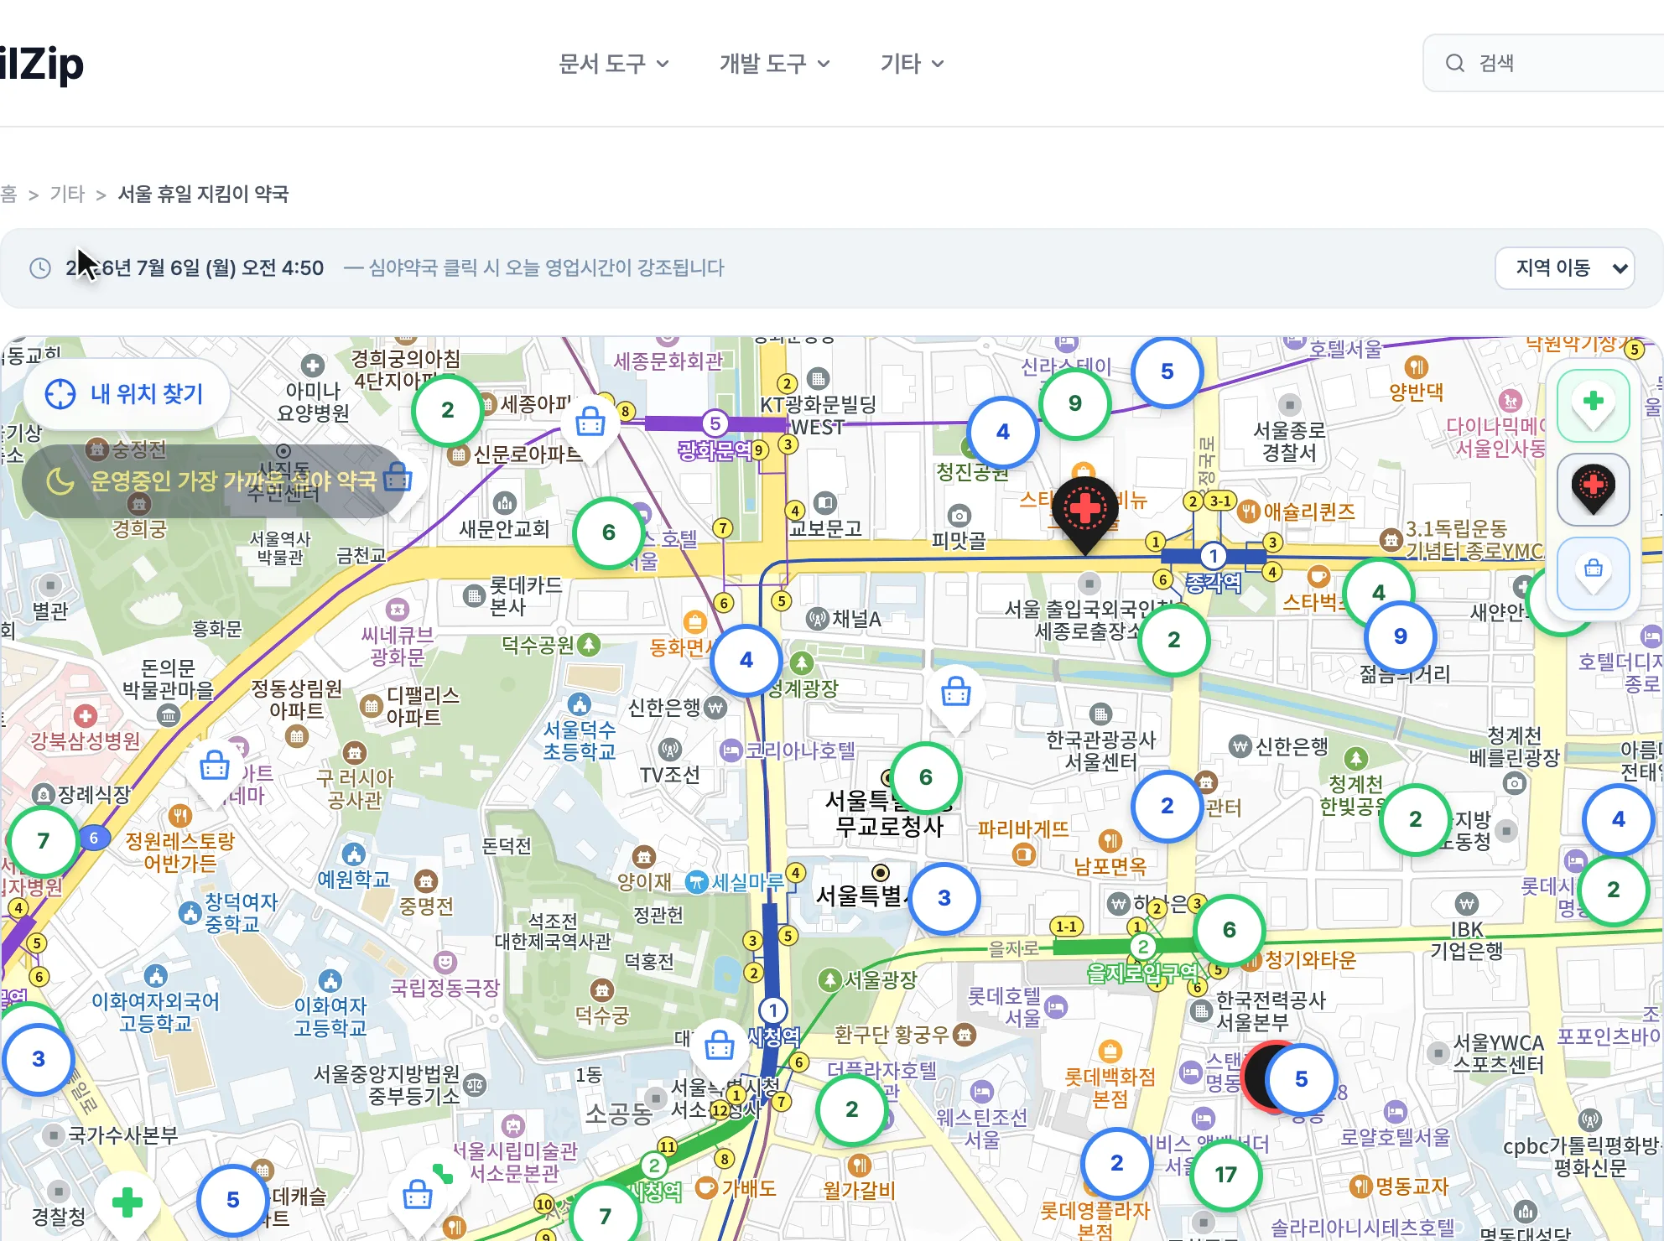Screen dimensions: 1664x1241
Task: Click the shopping bag marker near 청계광장
Action: 956,696
